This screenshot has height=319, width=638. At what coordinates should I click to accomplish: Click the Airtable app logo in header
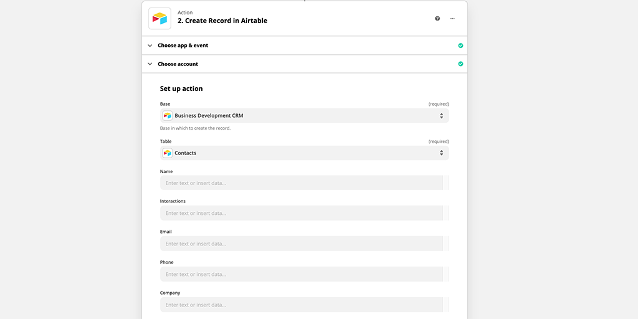tap(159, 18)
